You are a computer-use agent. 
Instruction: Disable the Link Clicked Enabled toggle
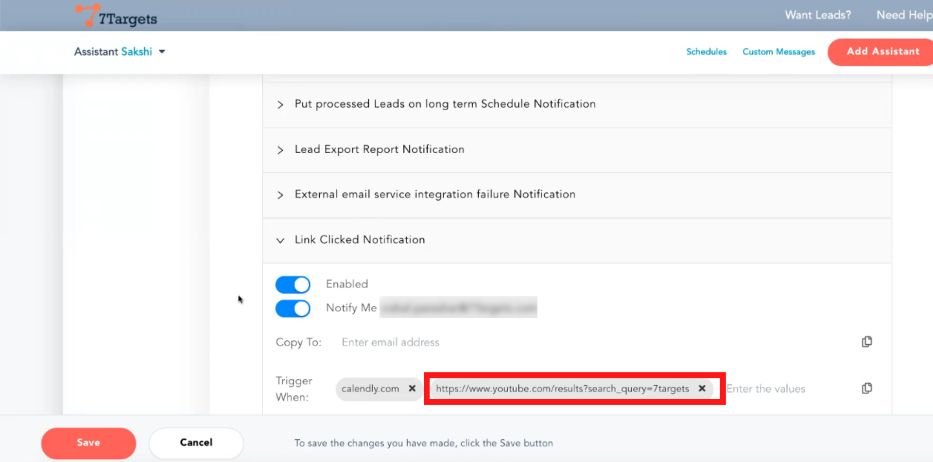[293, 284]
